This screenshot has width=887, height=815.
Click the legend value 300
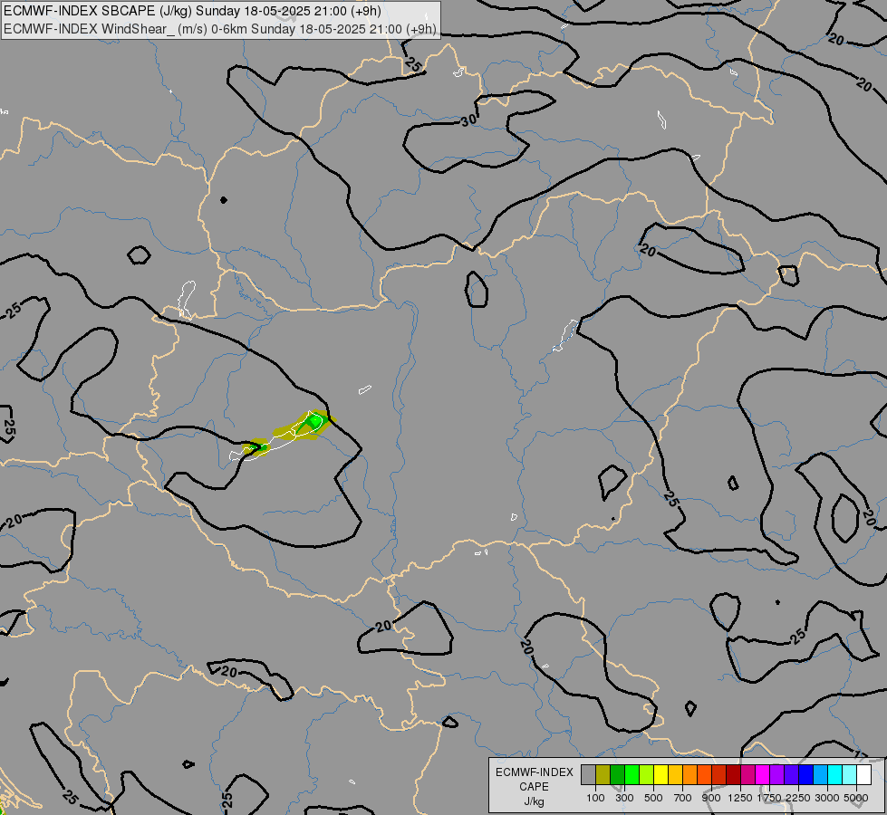tap(624, 798)
